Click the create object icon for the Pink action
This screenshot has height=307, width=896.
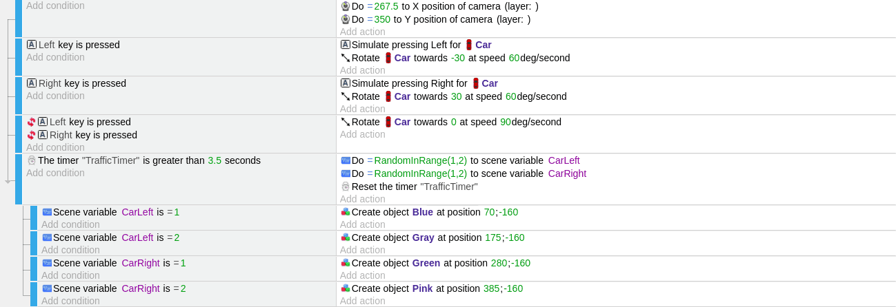pyautogui.click(x=346, y=288)
